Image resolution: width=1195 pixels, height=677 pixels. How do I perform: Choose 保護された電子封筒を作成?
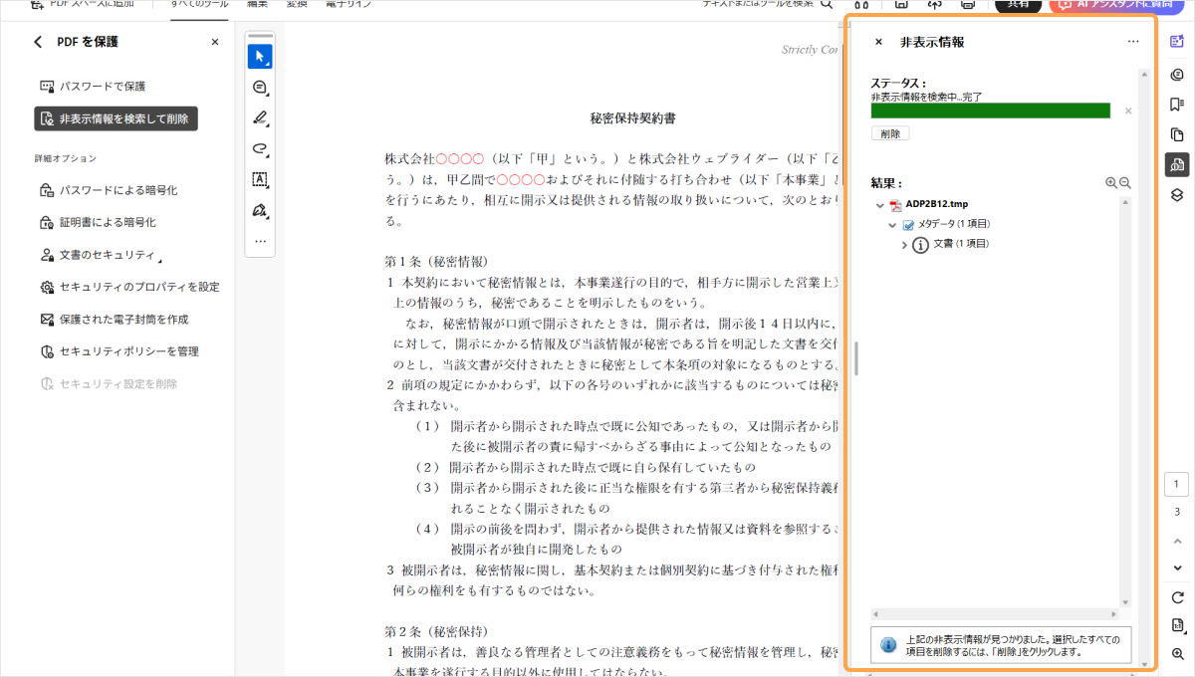(x=114, y=320)
